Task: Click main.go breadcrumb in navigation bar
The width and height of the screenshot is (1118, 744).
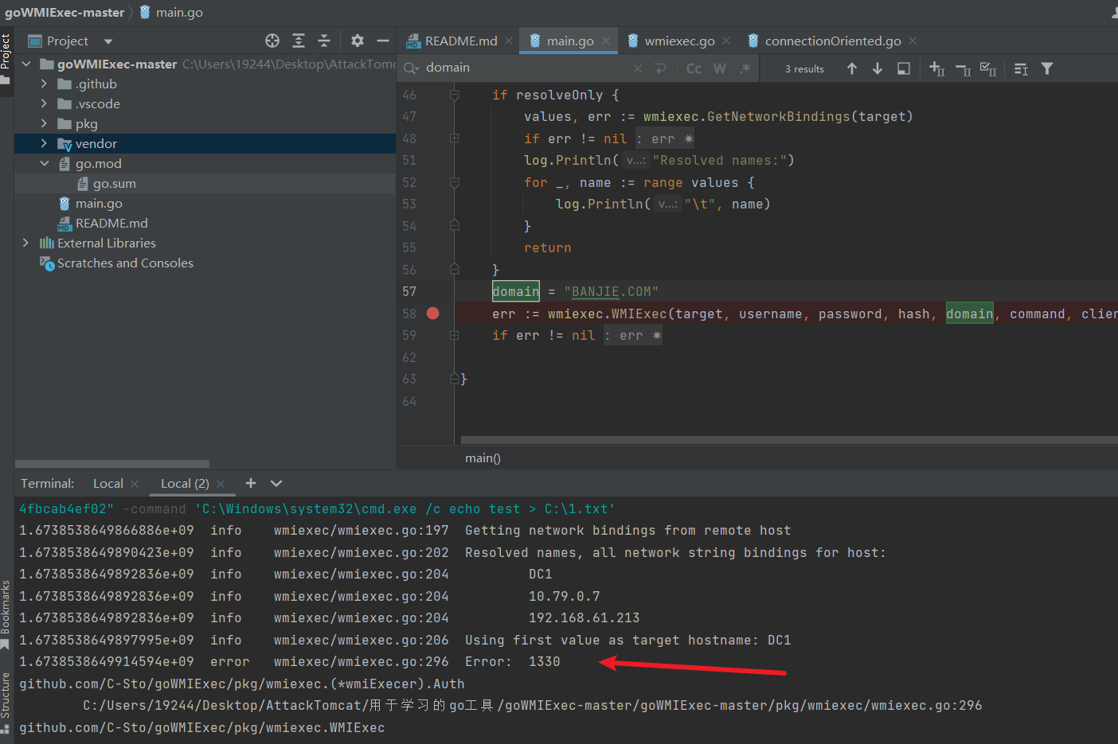Action: click(x=171, y=12)
